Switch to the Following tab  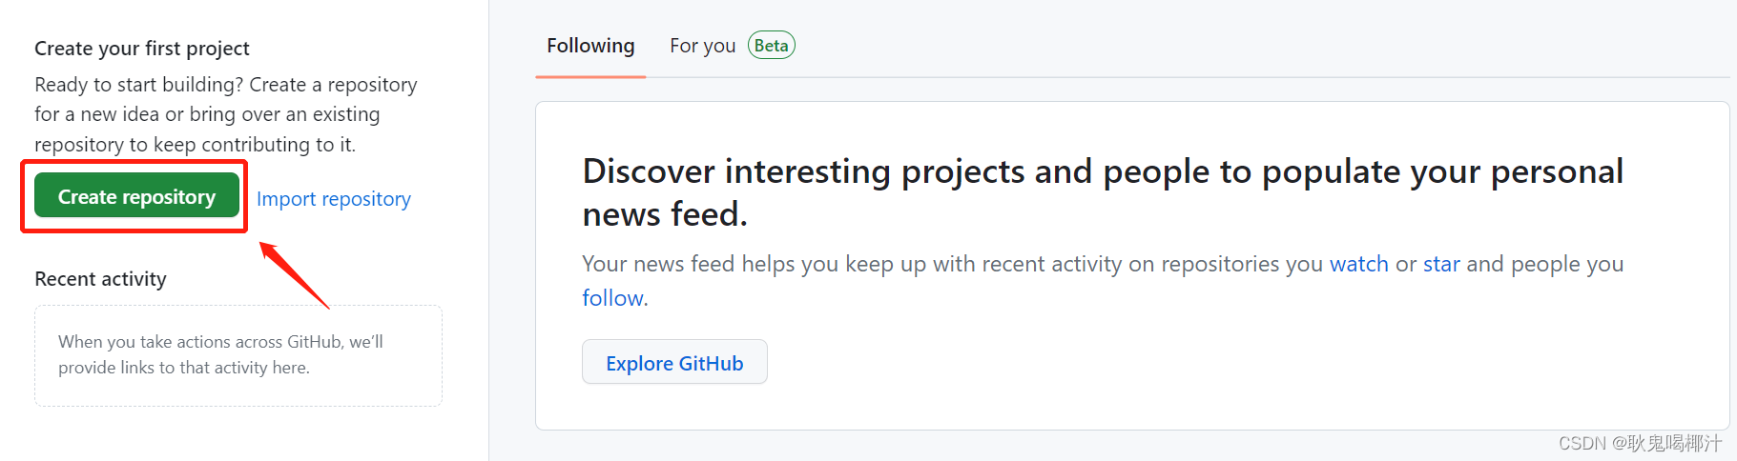590,46
